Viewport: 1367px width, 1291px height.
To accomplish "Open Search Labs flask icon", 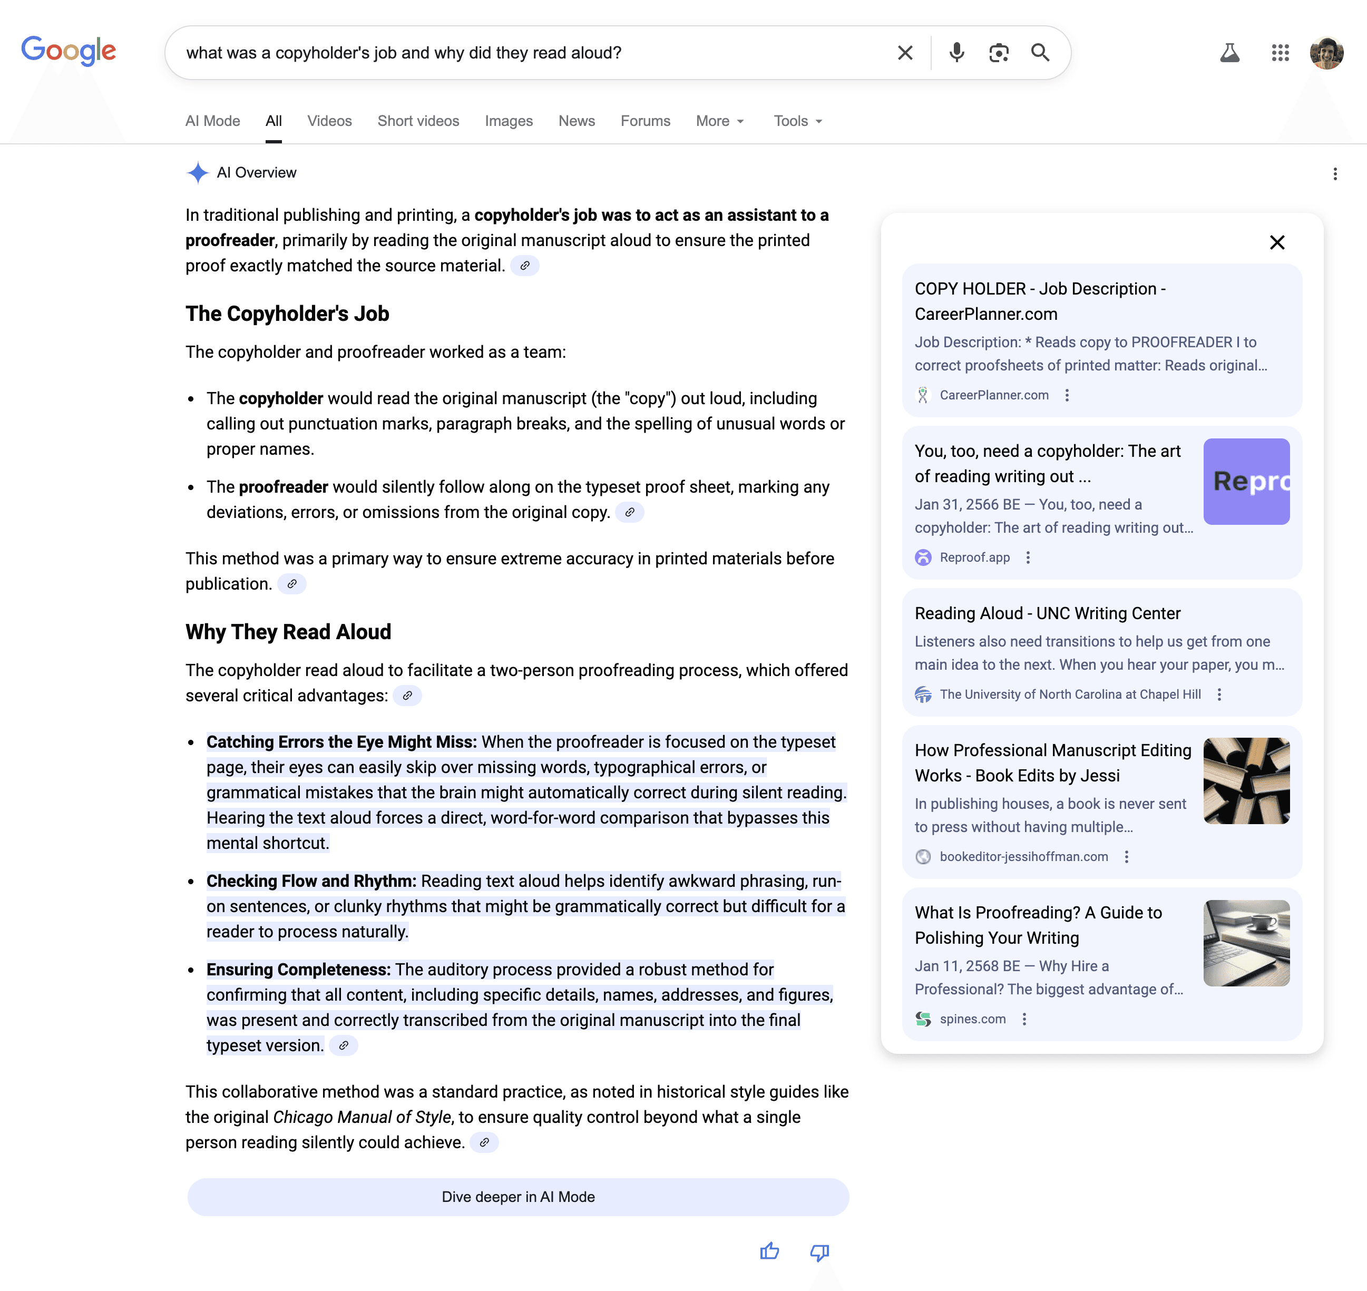I will pos(1229,53).
